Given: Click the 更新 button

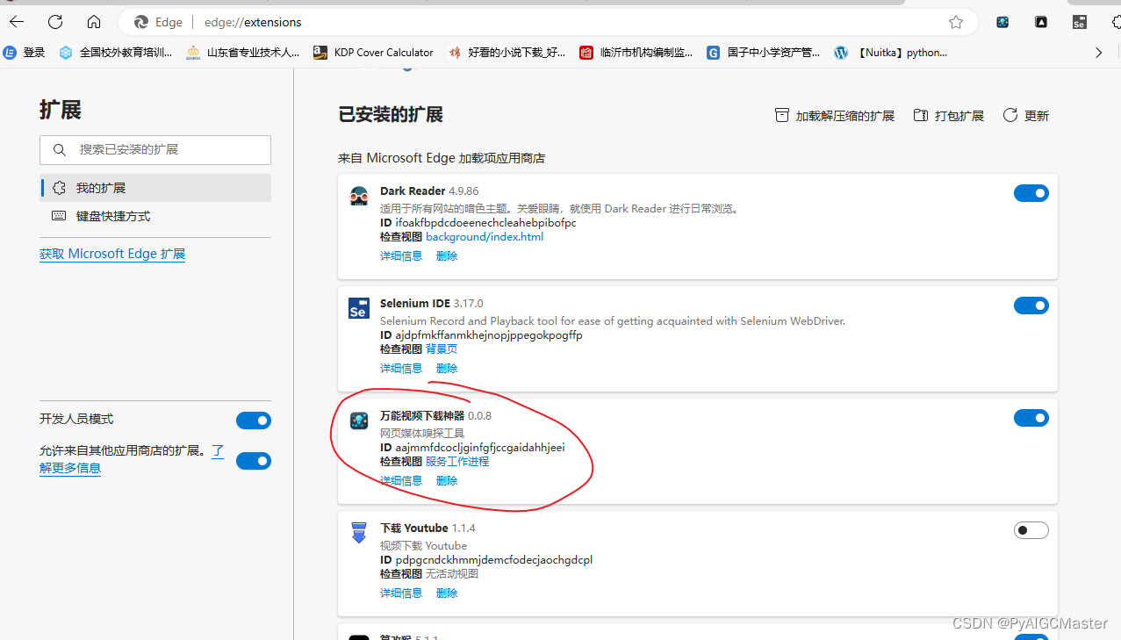Looking at the screenshot, I should point(1026,116).
